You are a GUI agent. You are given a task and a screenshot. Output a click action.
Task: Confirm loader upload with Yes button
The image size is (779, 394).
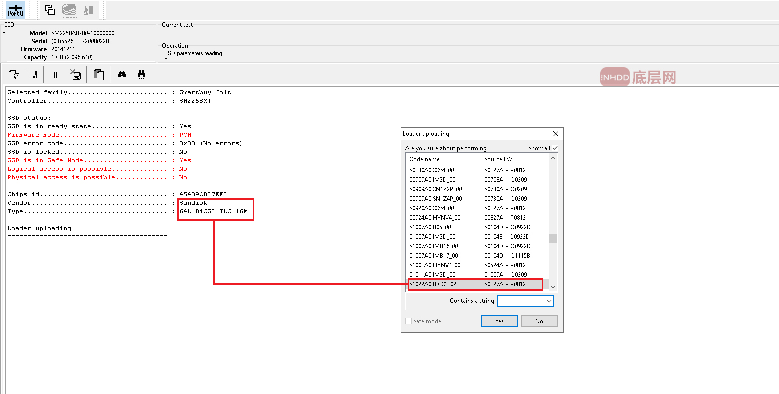point(499,321)
